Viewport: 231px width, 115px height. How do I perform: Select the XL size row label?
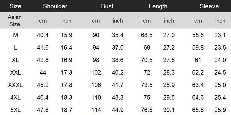(x=15, y=60)
